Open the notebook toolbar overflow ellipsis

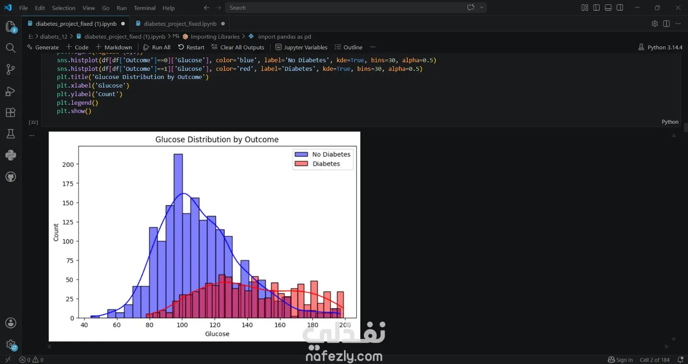click(372, 47)
